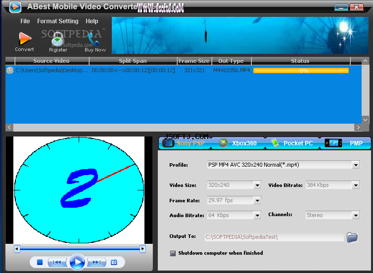Browse output folder icon
The width and height of the screenshot is (373, 273).
352,237
